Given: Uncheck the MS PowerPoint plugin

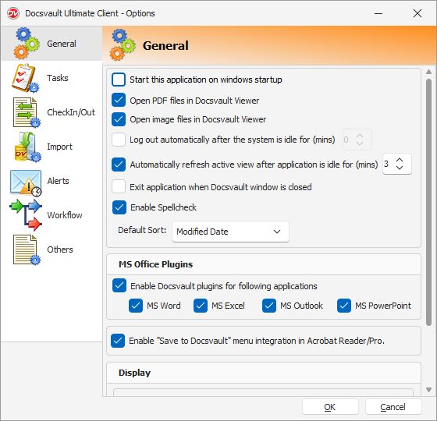Looking at the screenshot, I should click(344, 306).
